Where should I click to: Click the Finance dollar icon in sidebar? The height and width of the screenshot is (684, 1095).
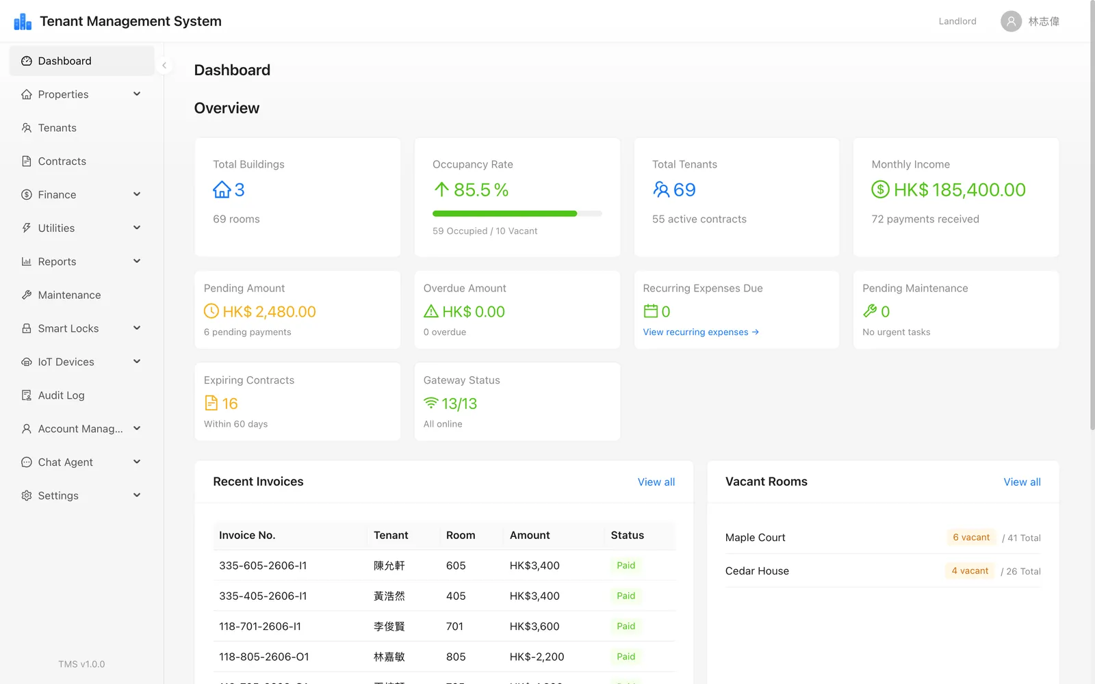tap(27, 195)
